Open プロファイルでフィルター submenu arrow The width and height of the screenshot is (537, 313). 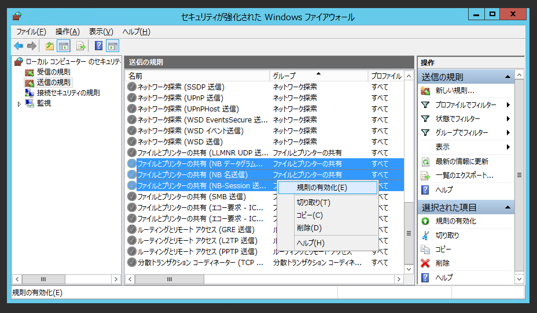[x=508, y=105]
